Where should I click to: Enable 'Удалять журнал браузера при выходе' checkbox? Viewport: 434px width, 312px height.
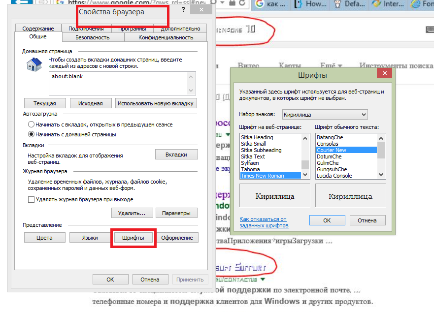coord(32,199)
